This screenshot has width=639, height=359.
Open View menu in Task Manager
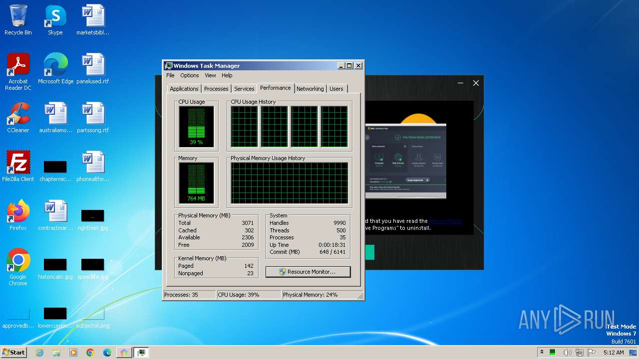(210, 75)
